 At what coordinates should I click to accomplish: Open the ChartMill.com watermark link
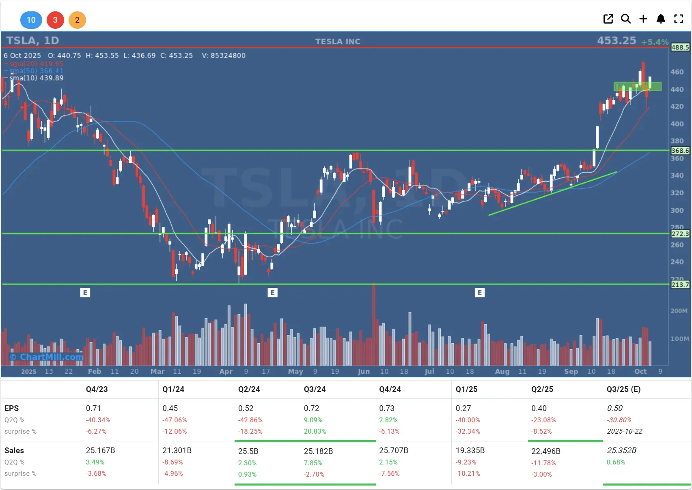(47, 357)
